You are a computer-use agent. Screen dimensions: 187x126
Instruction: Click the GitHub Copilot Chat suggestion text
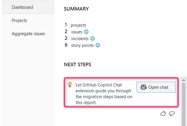click(104, 94)
